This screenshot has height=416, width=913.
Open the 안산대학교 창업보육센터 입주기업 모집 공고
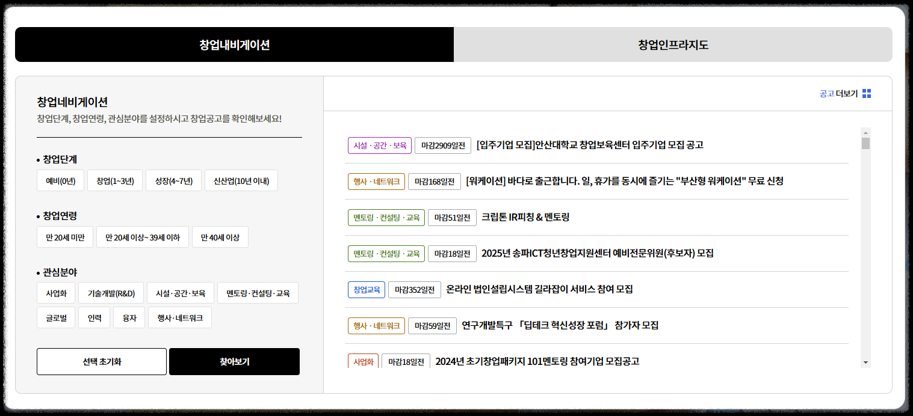(x=591, y=144)
